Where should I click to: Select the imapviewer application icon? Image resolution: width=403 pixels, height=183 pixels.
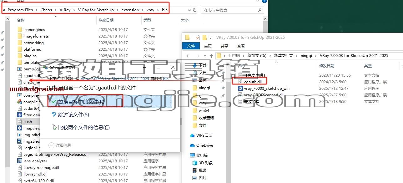(x=20, y=128)
